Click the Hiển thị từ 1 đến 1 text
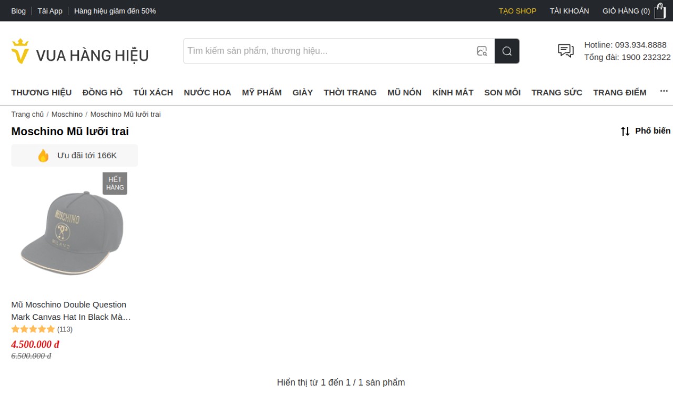This screenshot has height=404, width=673. [x=341, y=382]
